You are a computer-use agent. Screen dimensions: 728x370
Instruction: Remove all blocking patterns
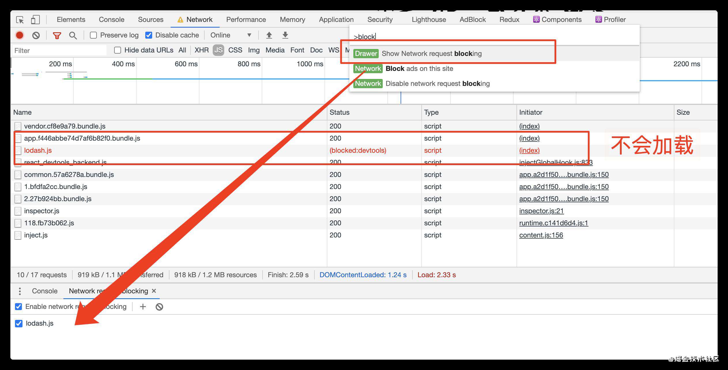(x=159, y=307)
